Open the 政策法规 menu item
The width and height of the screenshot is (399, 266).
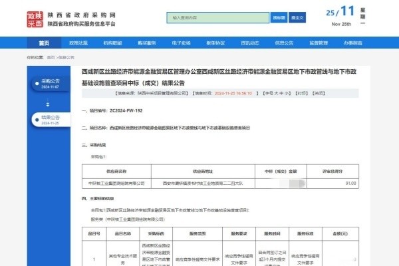[x=78, y=43]
